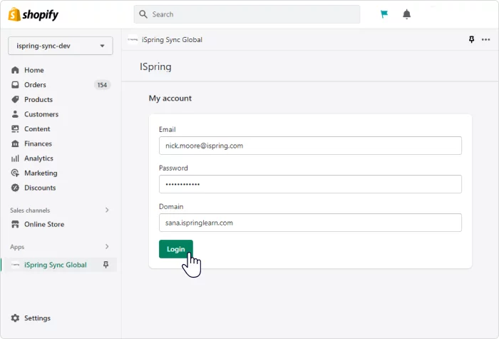499x339 pixels.
Task: Click the Home house icon
Action: coord(15,70)
